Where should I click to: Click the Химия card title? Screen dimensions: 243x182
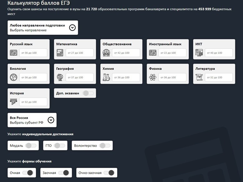(108, 68)
